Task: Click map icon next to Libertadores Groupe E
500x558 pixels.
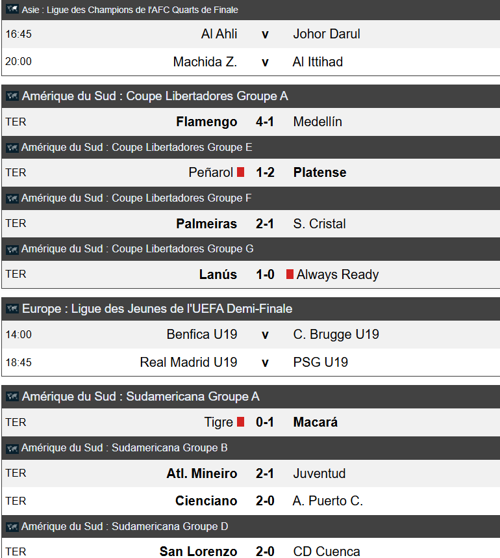Action: tap(12, 148)
